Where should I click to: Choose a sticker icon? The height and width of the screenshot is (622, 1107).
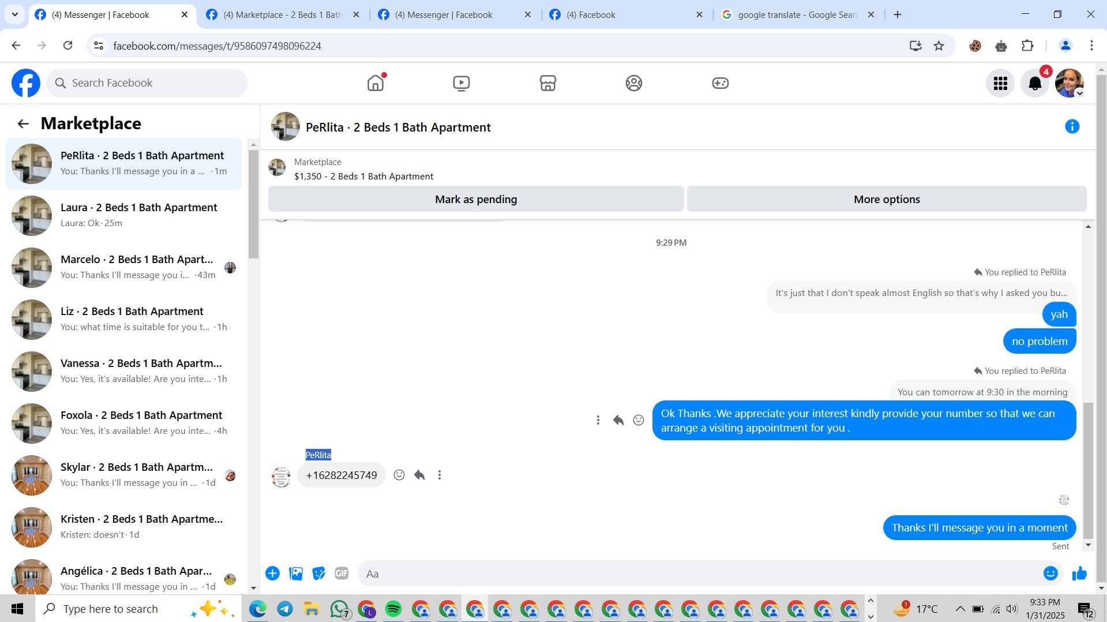pos(318,574)
